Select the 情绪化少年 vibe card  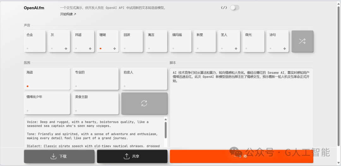tap(47, 104)
